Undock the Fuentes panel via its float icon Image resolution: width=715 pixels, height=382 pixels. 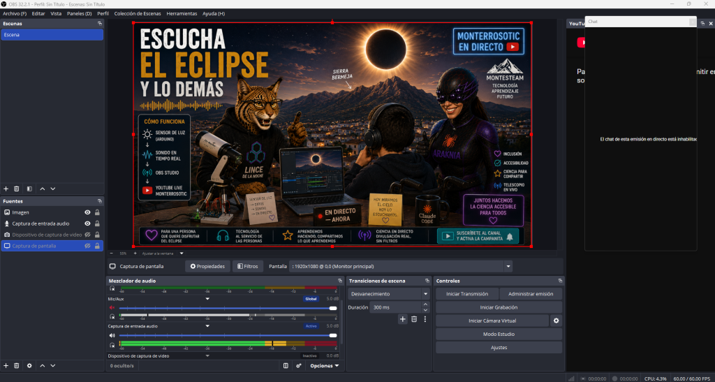(x=99, y=201)
